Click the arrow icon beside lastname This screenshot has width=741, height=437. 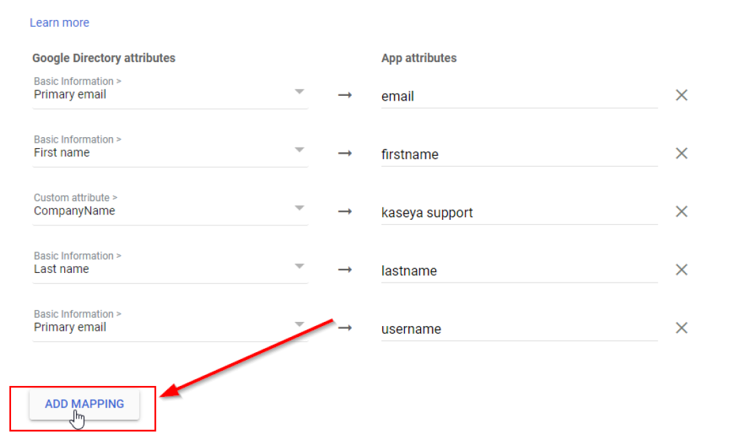tap(345, 270)
